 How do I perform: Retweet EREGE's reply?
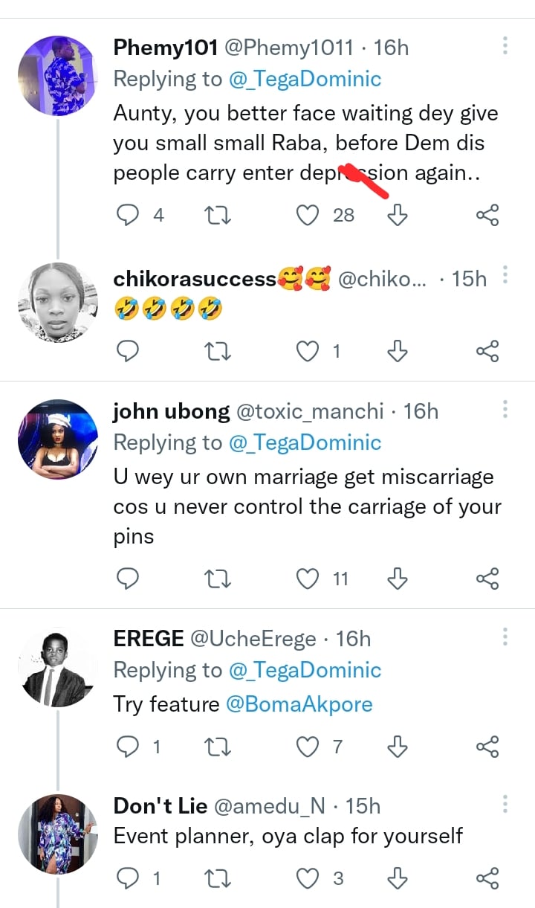(x=218, y=747)
